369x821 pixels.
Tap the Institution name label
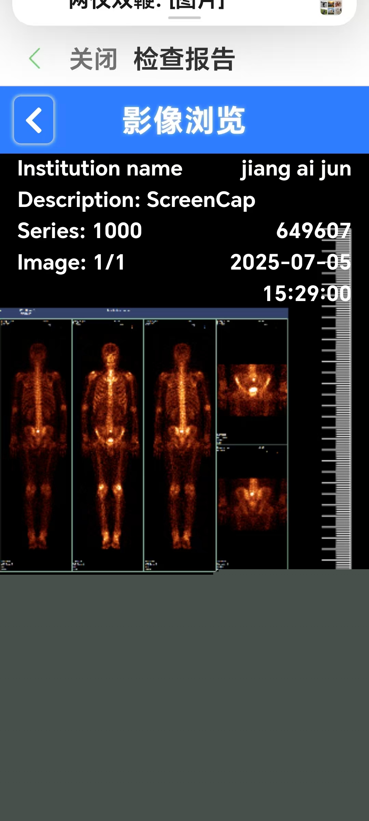(100, 169)
